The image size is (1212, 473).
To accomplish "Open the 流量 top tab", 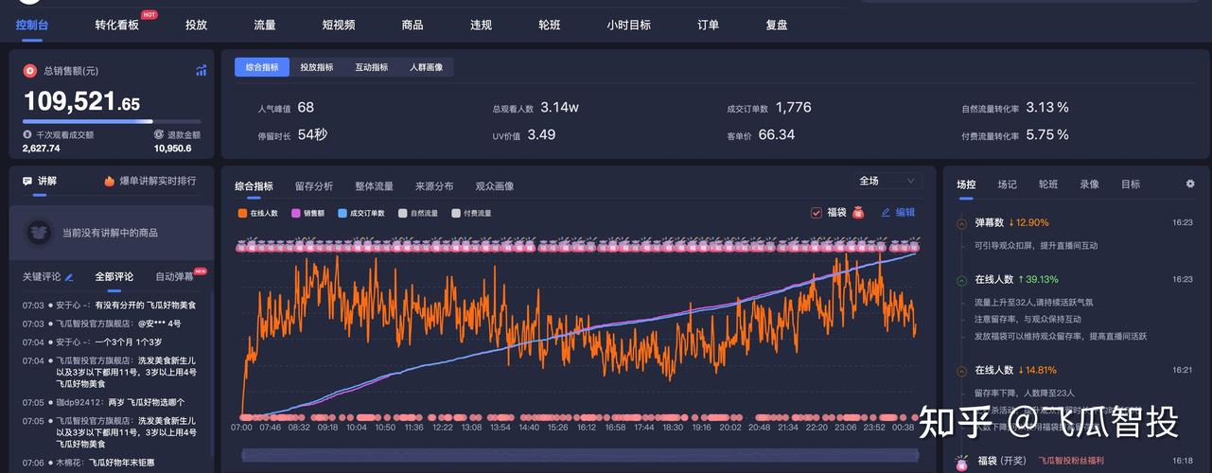I will 265,25.
